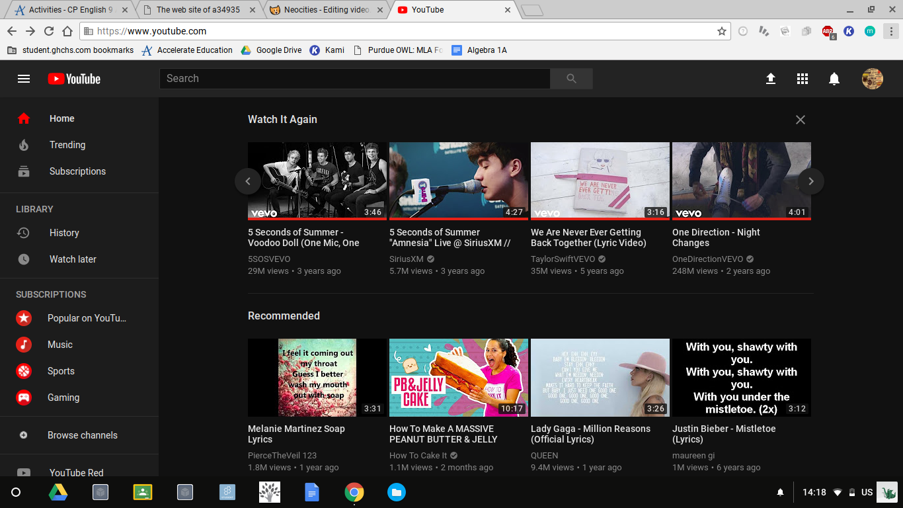Play the PB&Jelly Cake thumbnail

[x=459, y=378]
